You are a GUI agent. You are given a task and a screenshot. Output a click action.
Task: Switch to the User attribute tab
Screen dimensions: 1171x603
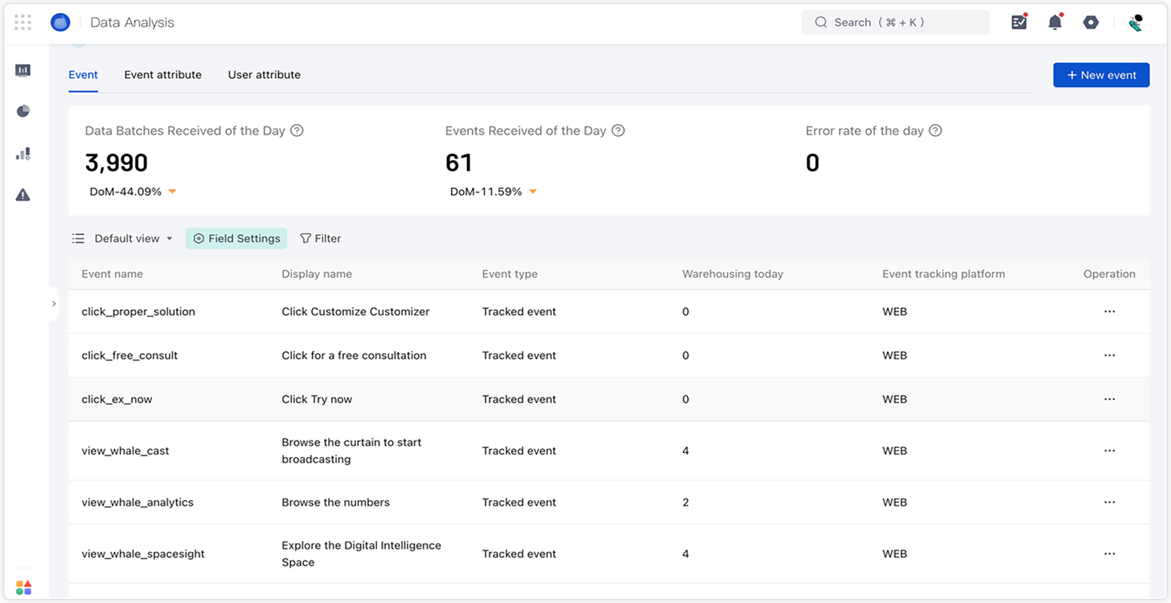pyautogui.click(x=264, y=75)
